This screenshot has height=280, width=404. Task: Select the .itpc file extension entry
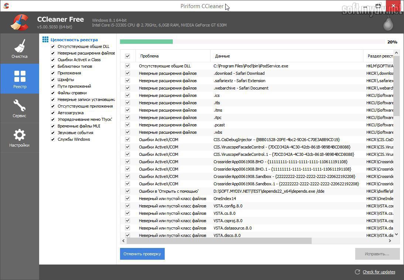tap(257, 118)
